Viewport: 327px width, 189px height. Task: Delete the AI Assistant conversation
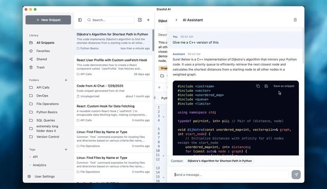pos(295,20)
